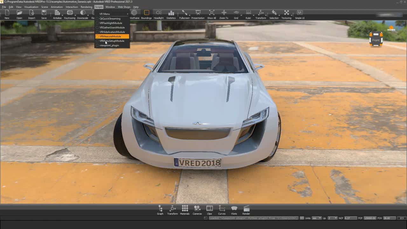Open the Scene Graph panel
Screen dimensions: 407x229
[160, 210]
